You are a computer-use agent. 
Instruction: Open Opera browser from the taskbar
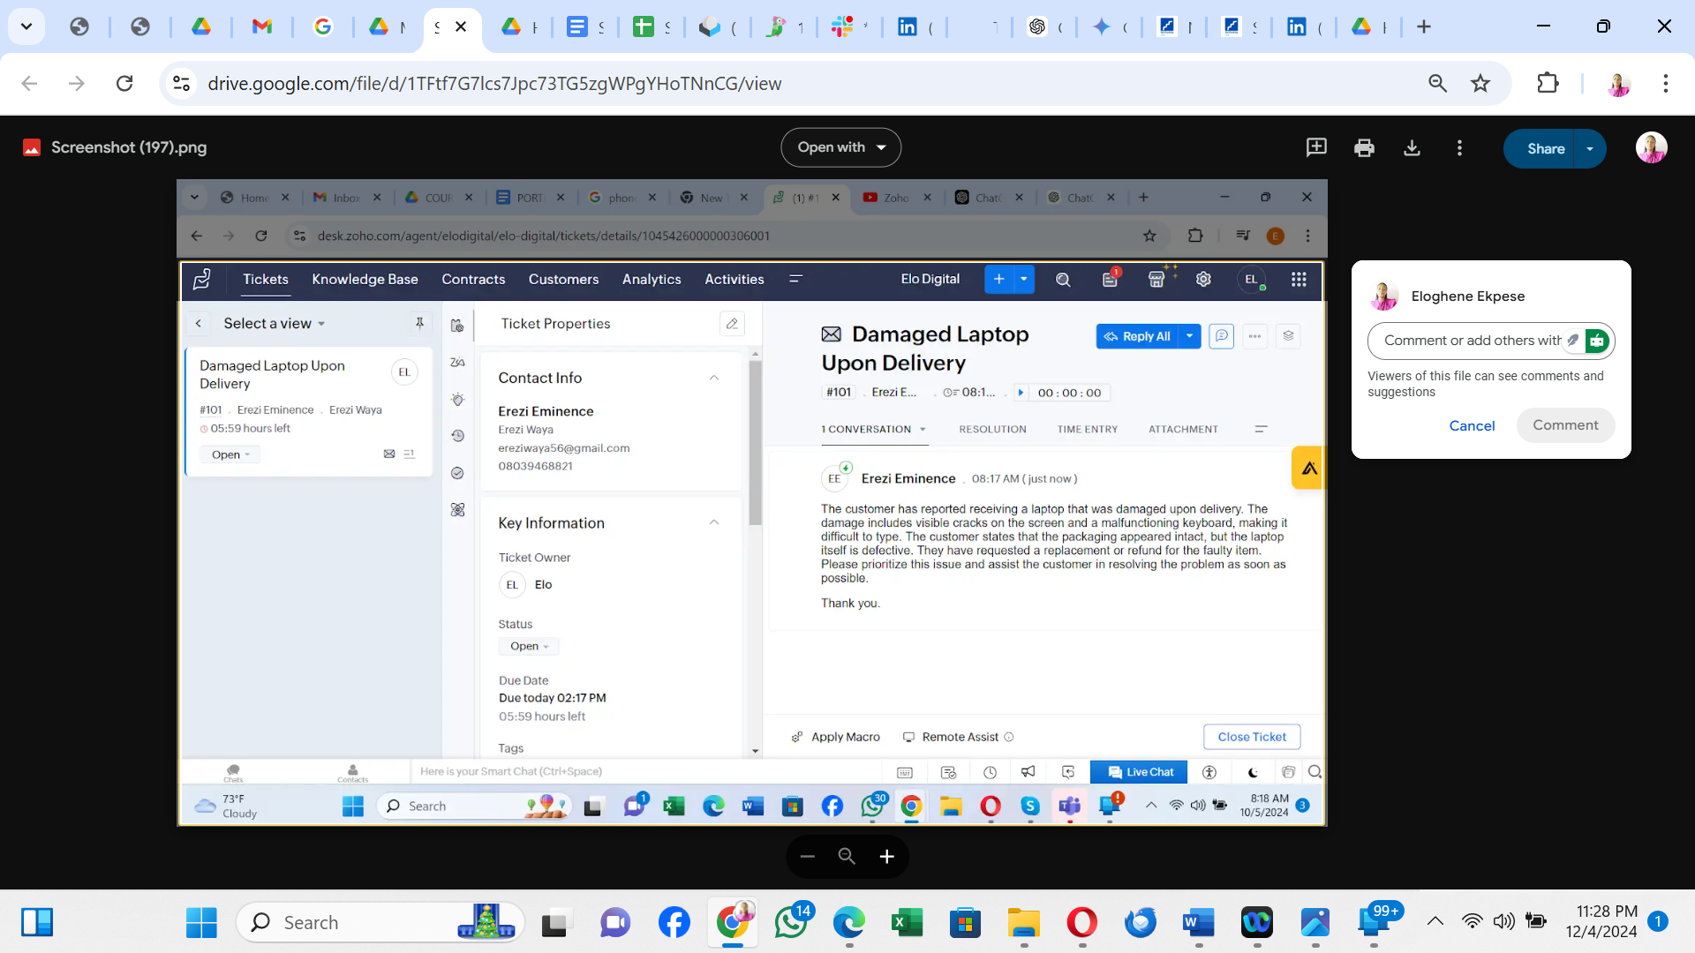[1081, 923]
